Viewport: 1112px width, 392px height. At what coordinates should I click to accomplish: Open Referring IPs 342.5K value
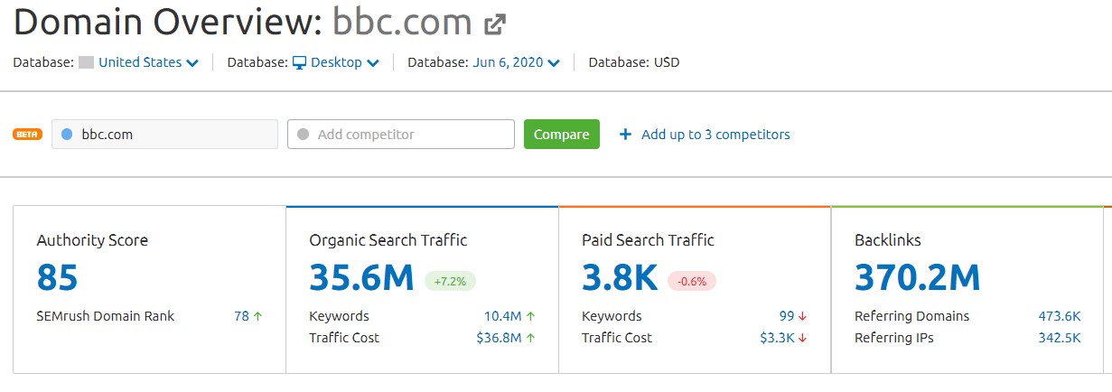tap(1060, 338)
